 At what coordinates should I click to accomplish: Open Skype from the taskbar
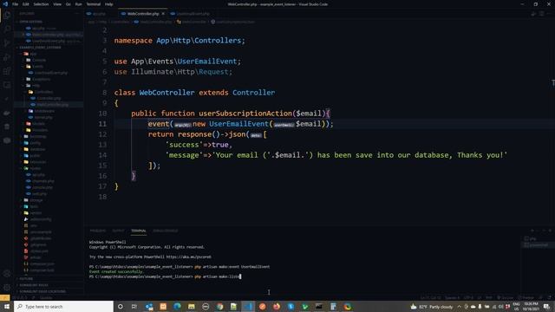pos(291,306)
